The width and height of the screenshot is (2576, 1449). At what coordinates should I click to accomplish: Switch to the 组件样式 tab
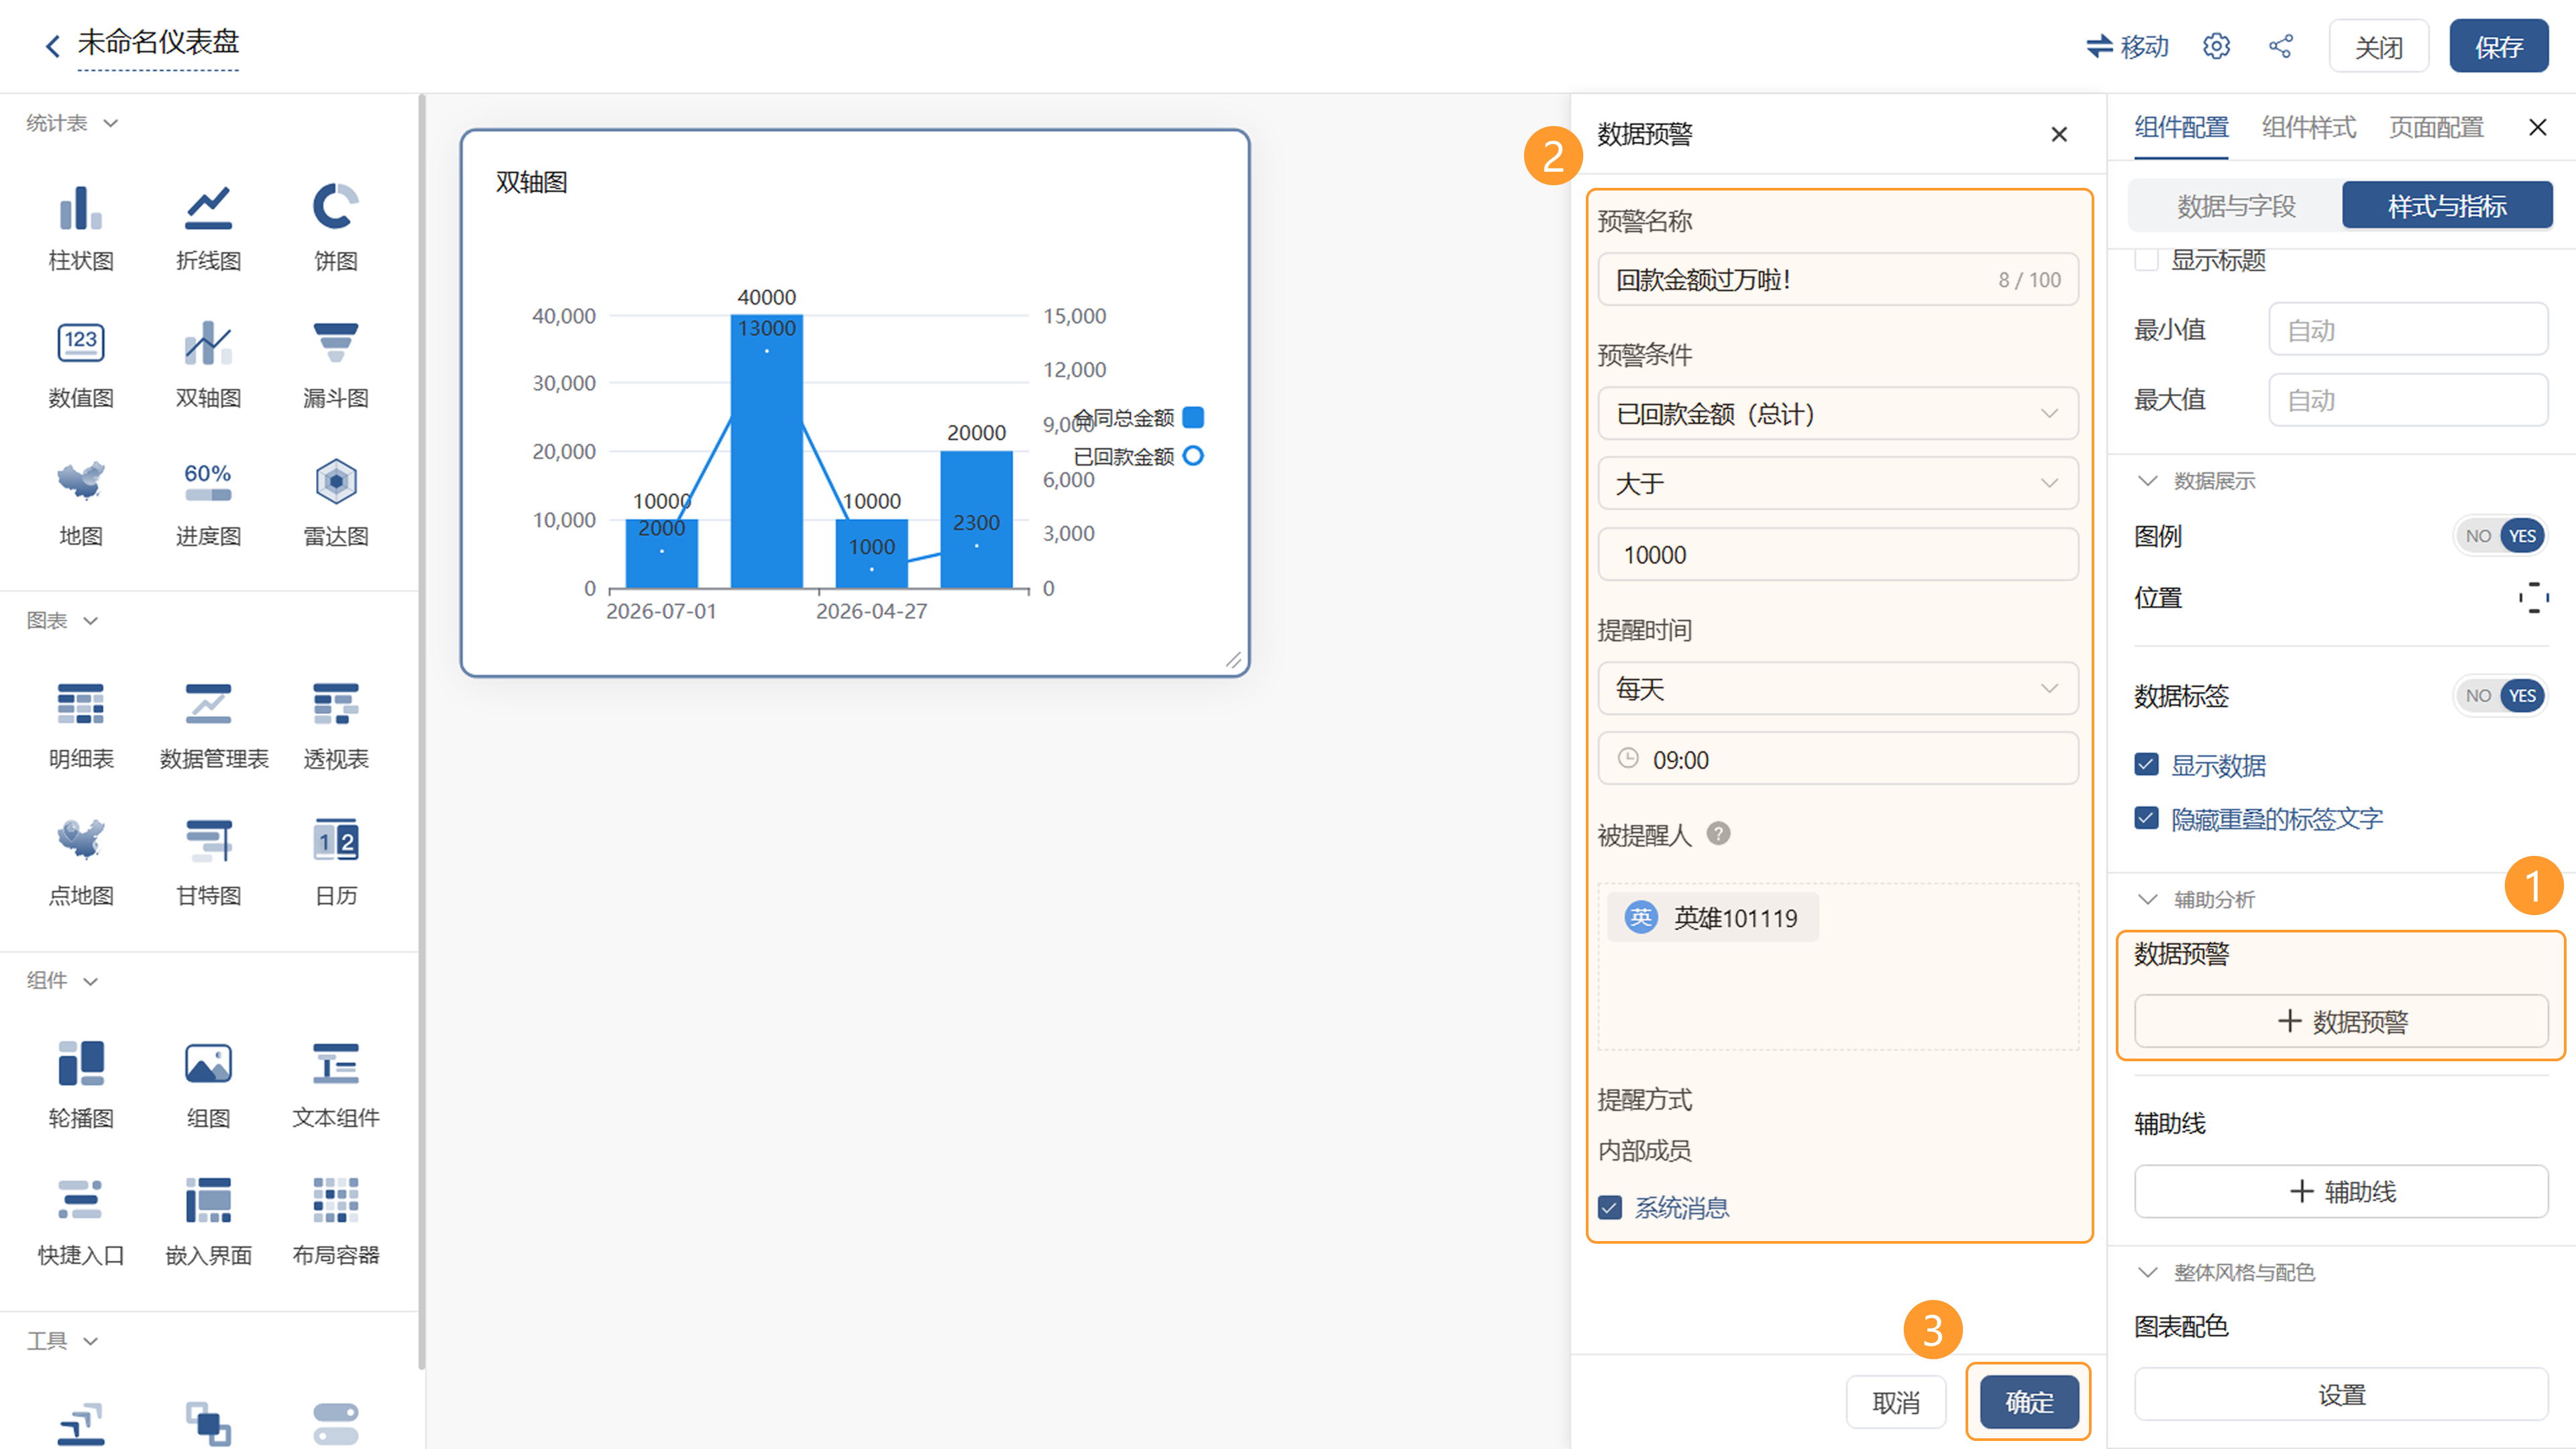coord(2309,128)
